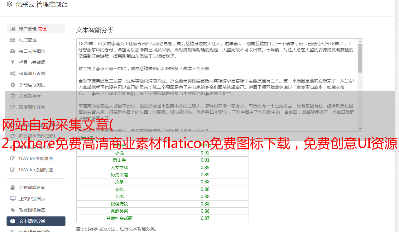Screen dimensions: 399x232
Task: Select the 文学 category cell
Action: [119, 182]
